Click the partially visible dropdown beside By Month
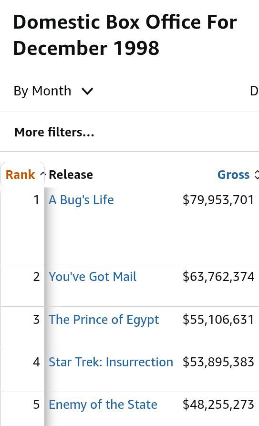This screenshot has width=259, height=426. coord(254,91)
